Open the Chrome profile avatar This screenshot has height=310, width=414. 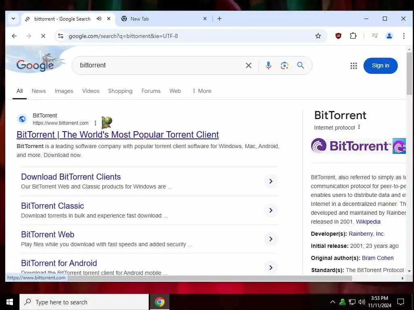(x=389, y=36)
